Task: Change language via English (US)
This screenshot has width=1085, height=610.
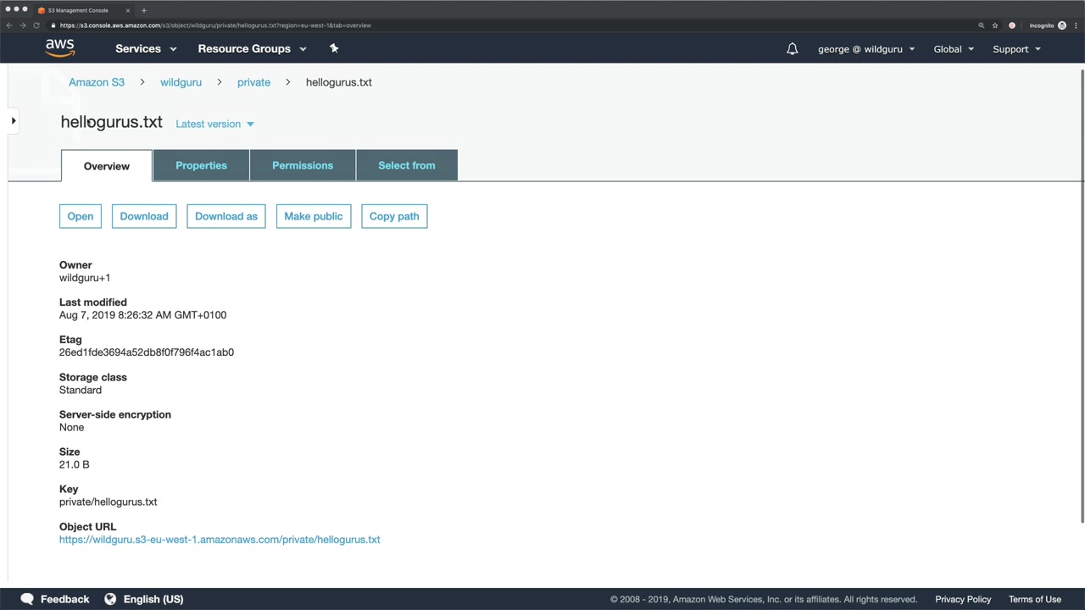Action: coord(153,599)
